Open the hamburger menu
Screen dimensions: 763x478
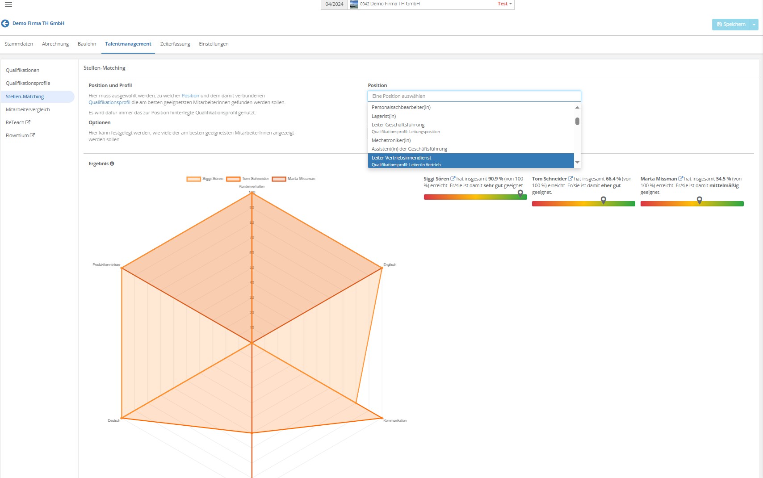pyautogui.click(x=8, y=5)
